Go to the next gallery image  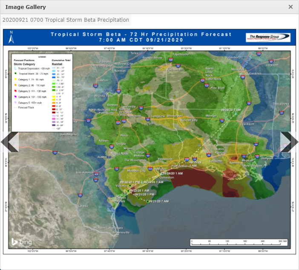pyautogui.click(x=289, y=142)
